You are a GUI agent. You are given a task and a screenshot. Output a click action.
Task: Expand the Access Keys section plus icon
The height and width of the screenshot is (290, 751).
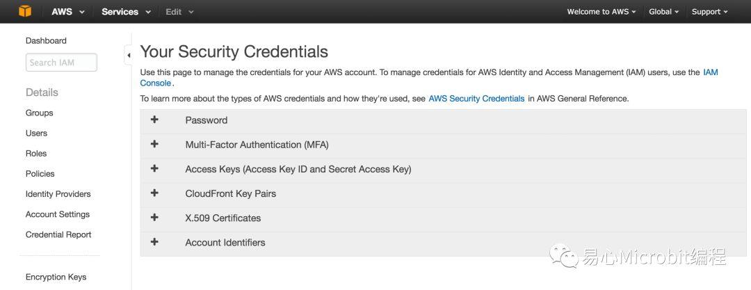(154, 168)
